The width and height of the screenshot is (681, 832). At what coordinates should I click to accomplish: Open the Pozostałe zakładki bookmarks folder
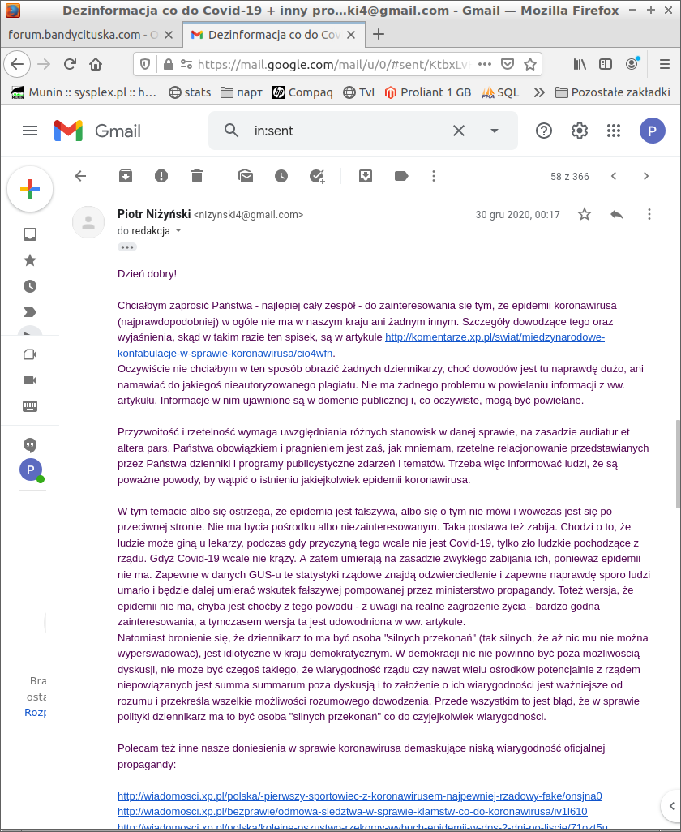pos(613,92)
